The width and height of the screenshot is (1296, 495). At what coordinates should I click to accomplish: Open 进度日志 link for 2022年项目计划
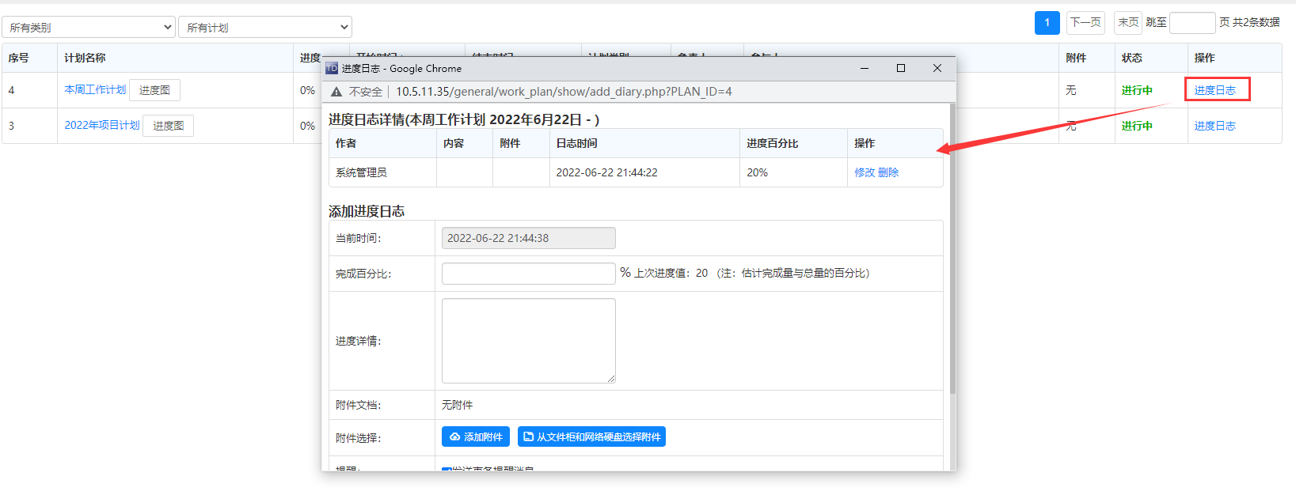point(1214,126)
